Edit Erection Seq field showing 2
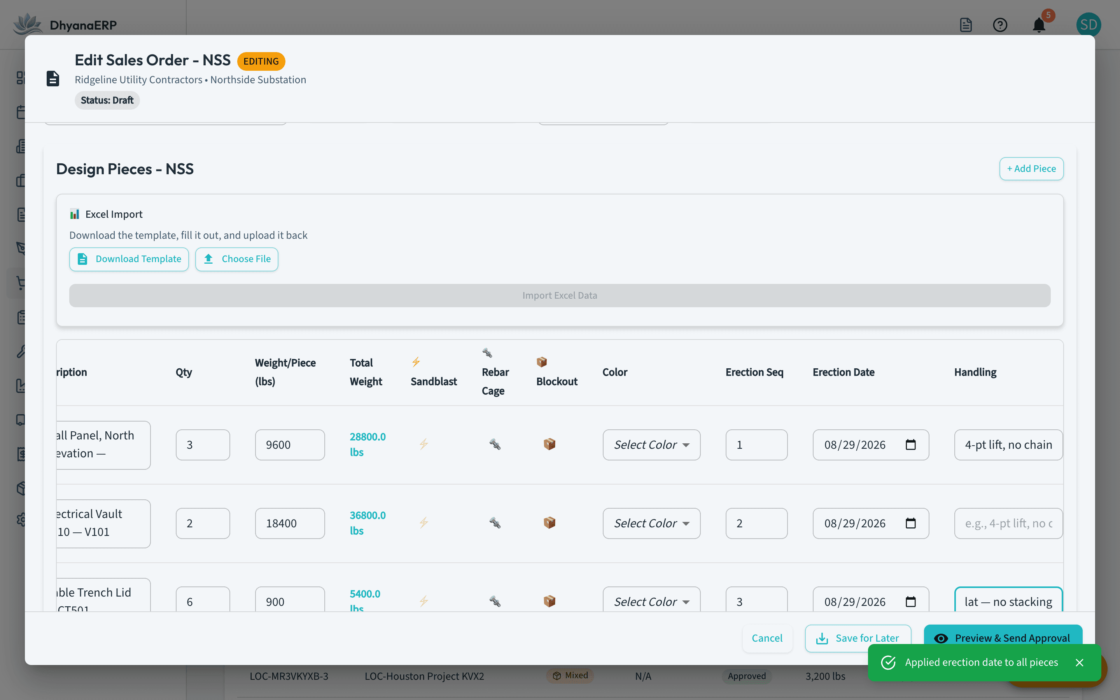The height and width of the screenshot is (700, 1120). pos(756,523)
